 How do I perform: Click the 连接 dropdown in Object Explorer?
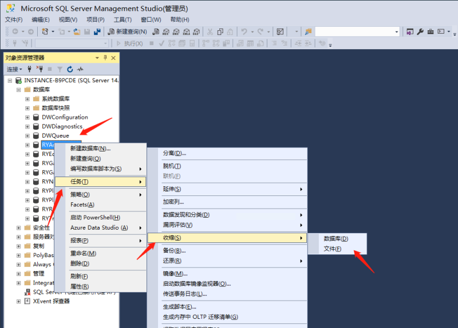(14, 69)
